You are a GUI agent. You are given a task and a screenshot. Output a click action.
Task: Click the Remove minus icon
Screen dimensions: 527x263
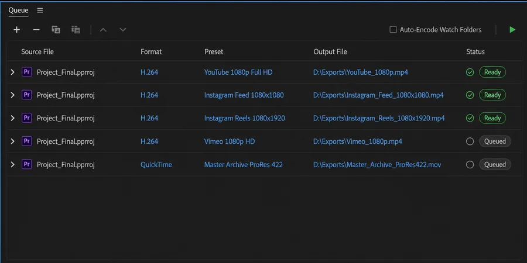(36, 30)
